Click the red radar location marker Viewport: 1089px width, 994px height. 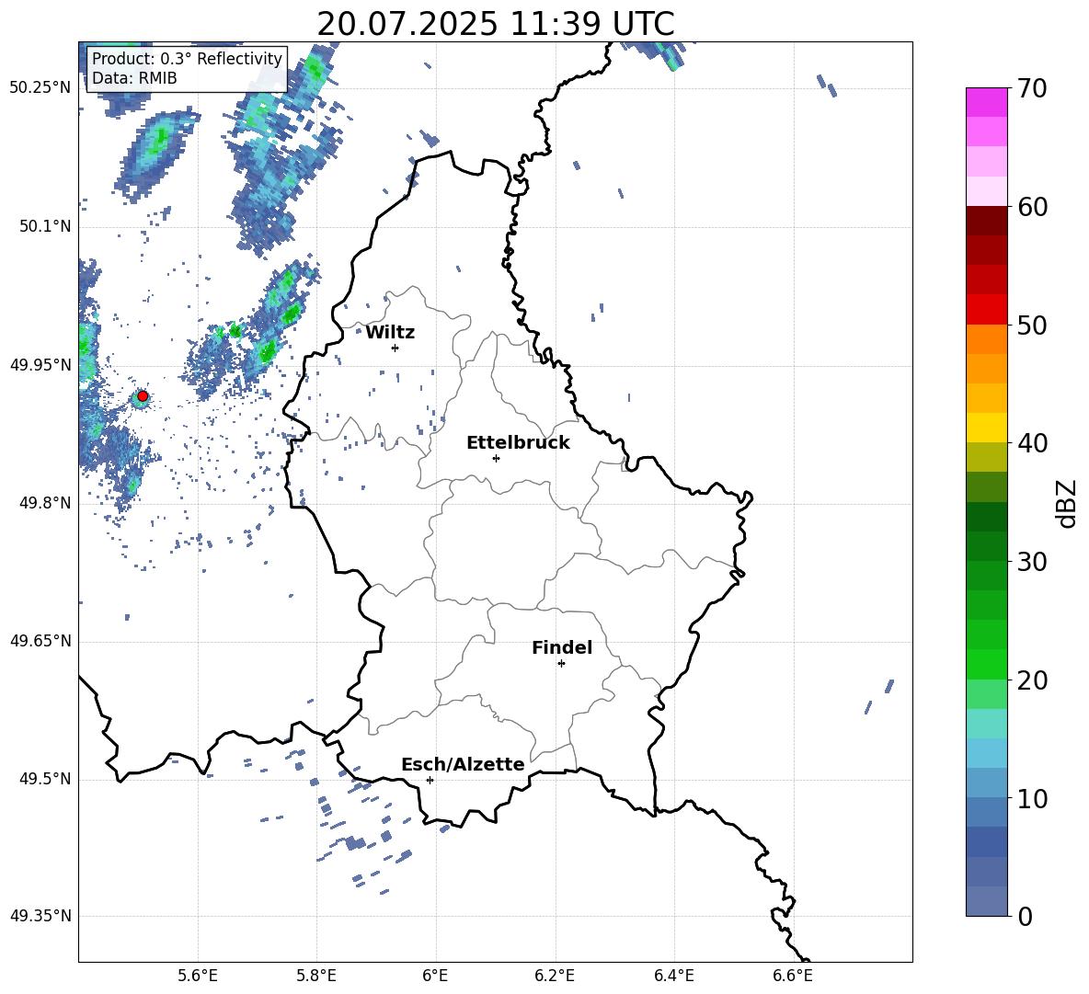click(x=143, y=396)
